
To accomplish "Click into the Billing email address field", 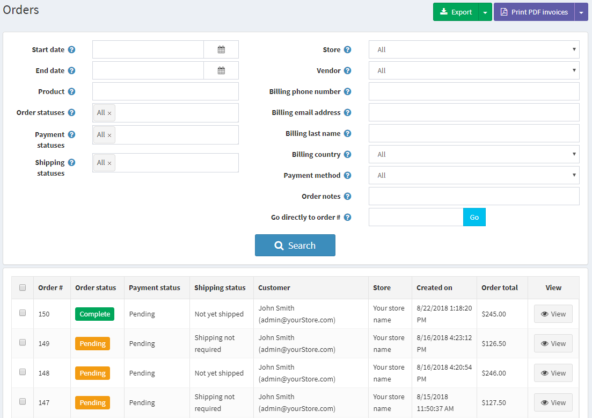I will (x=473, y=112).
